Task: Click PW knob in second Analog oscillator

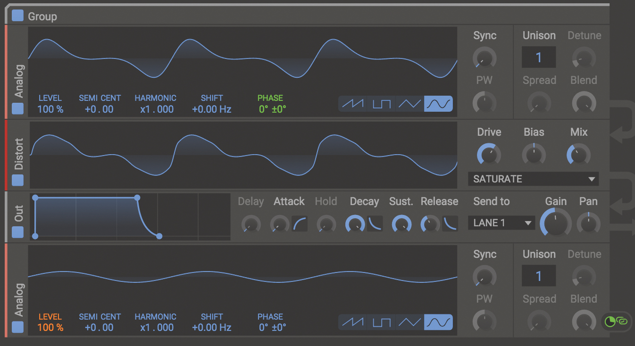Action: [485, 321]
